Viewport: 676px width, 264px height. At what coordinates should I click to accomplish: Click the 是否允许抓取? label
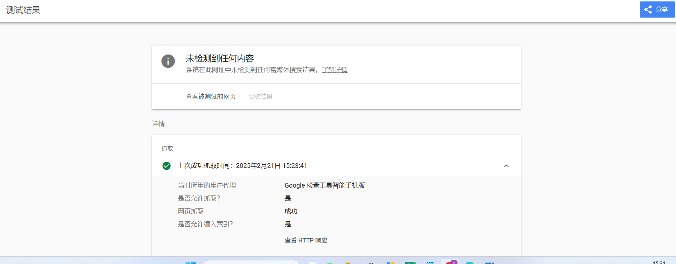tap(199, 198)
